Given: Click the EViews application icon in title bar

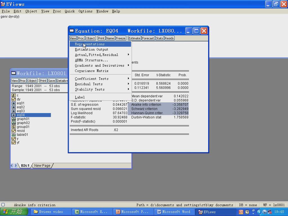Looking at the screenshot, I should [x=3, y=4].
